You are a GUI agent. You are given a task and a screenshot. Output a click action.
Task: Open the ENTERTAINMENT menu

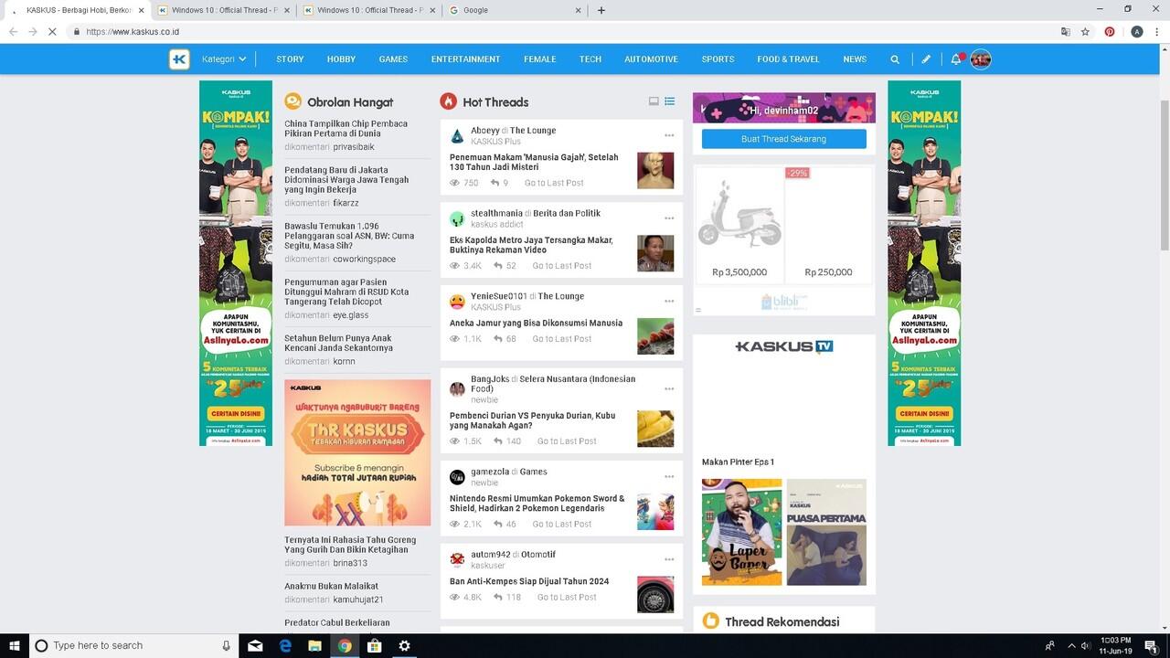pos(465,59)
